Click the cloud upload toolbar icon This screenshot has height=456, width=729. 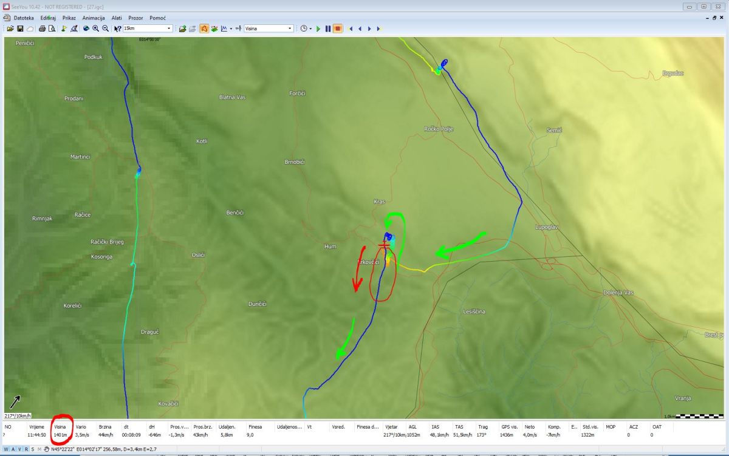click(30, 29)
